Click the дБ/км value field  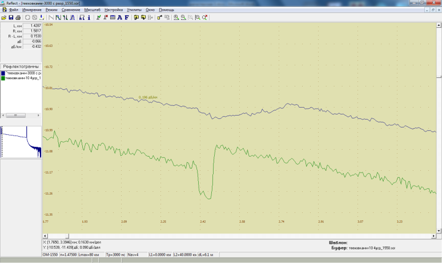32,47
